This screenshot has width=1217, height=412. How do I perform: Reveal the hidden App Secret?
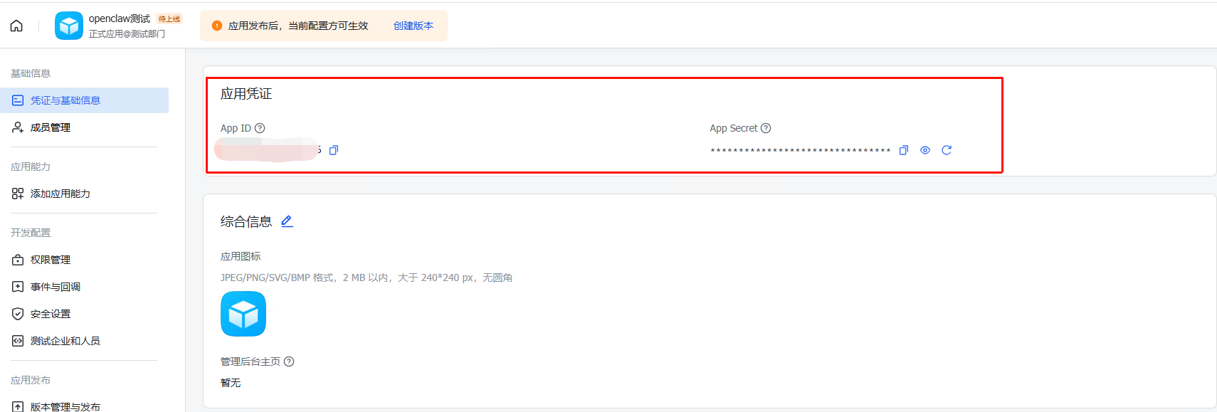pos(925,150)
